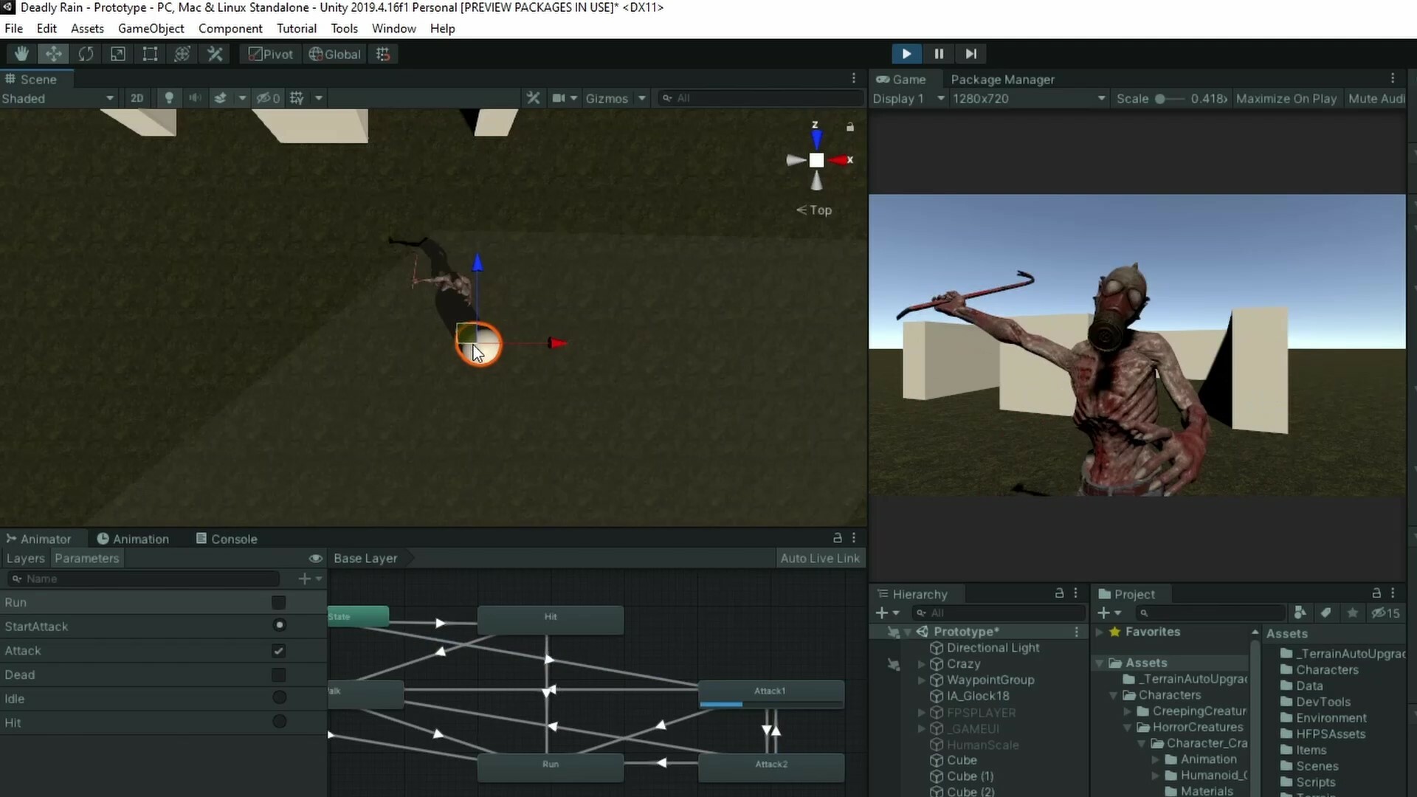1417x797 pixels.
Task: Toggle the StartAttack trigger radio button
Action: (279, 626)
